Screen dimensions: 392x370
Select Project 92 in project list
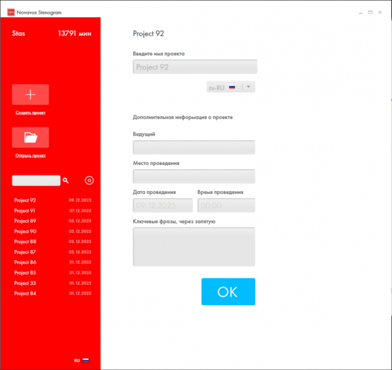point(25,200)
